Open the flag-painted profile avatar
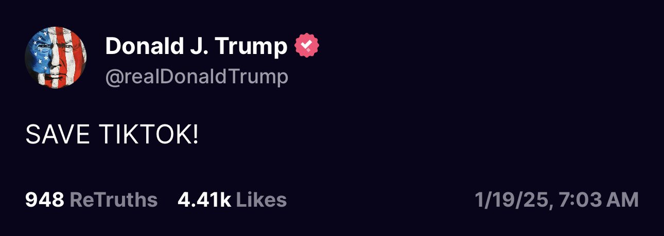Viewport: 664px width, 236px height. point(56,58)
